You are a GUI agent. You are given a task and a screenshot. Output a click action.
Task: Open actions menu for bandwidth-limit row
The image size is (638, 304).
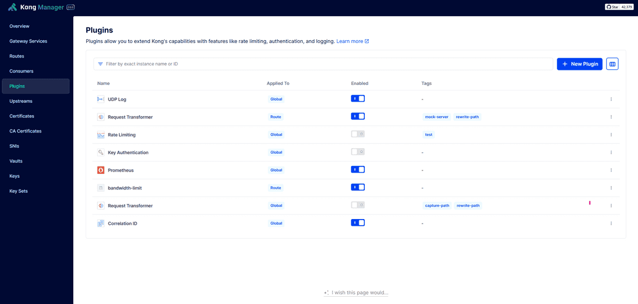tap(611, 188)
